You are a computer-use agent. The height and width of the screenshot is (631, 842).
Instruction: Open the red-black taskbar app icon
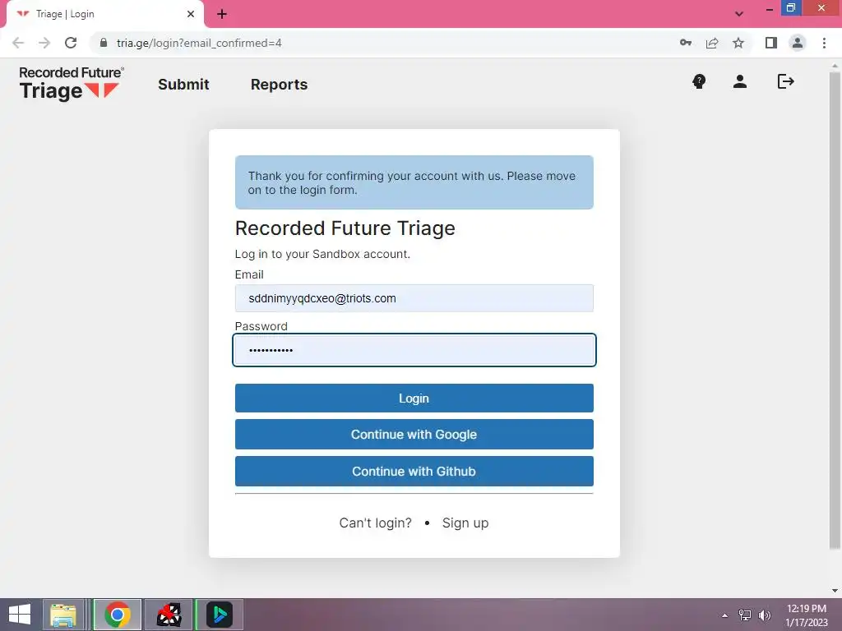(169, 615)
